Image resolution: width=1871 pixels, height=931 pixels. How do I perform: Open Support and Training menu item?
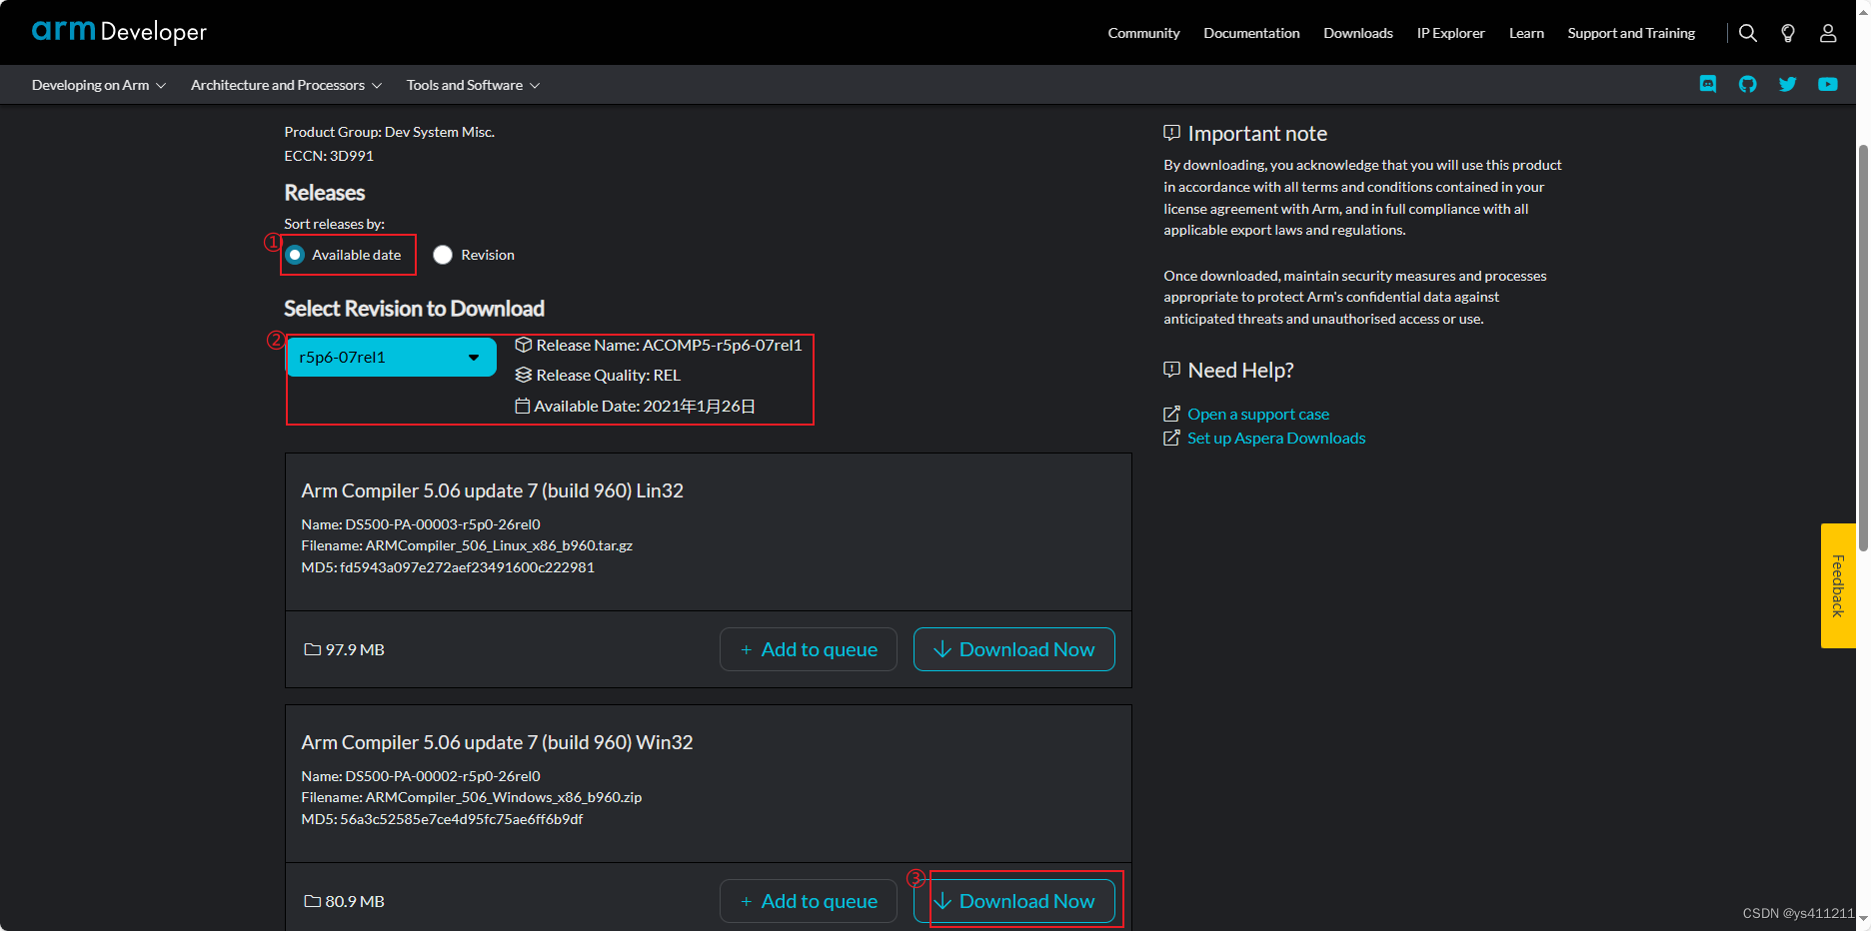pos(1631,33)
